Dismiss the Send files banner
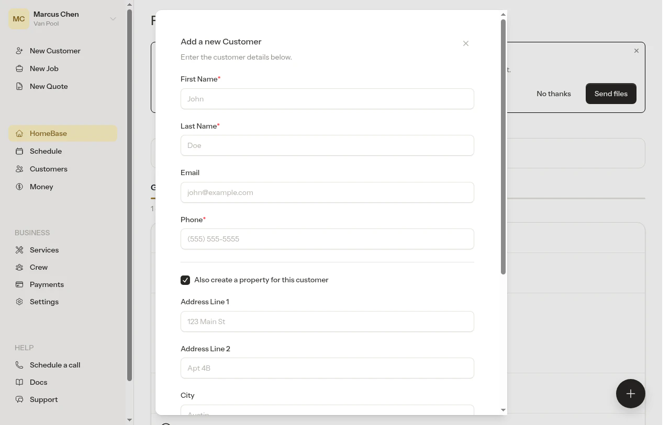670x425 pixels. click(x=636, y=51)
